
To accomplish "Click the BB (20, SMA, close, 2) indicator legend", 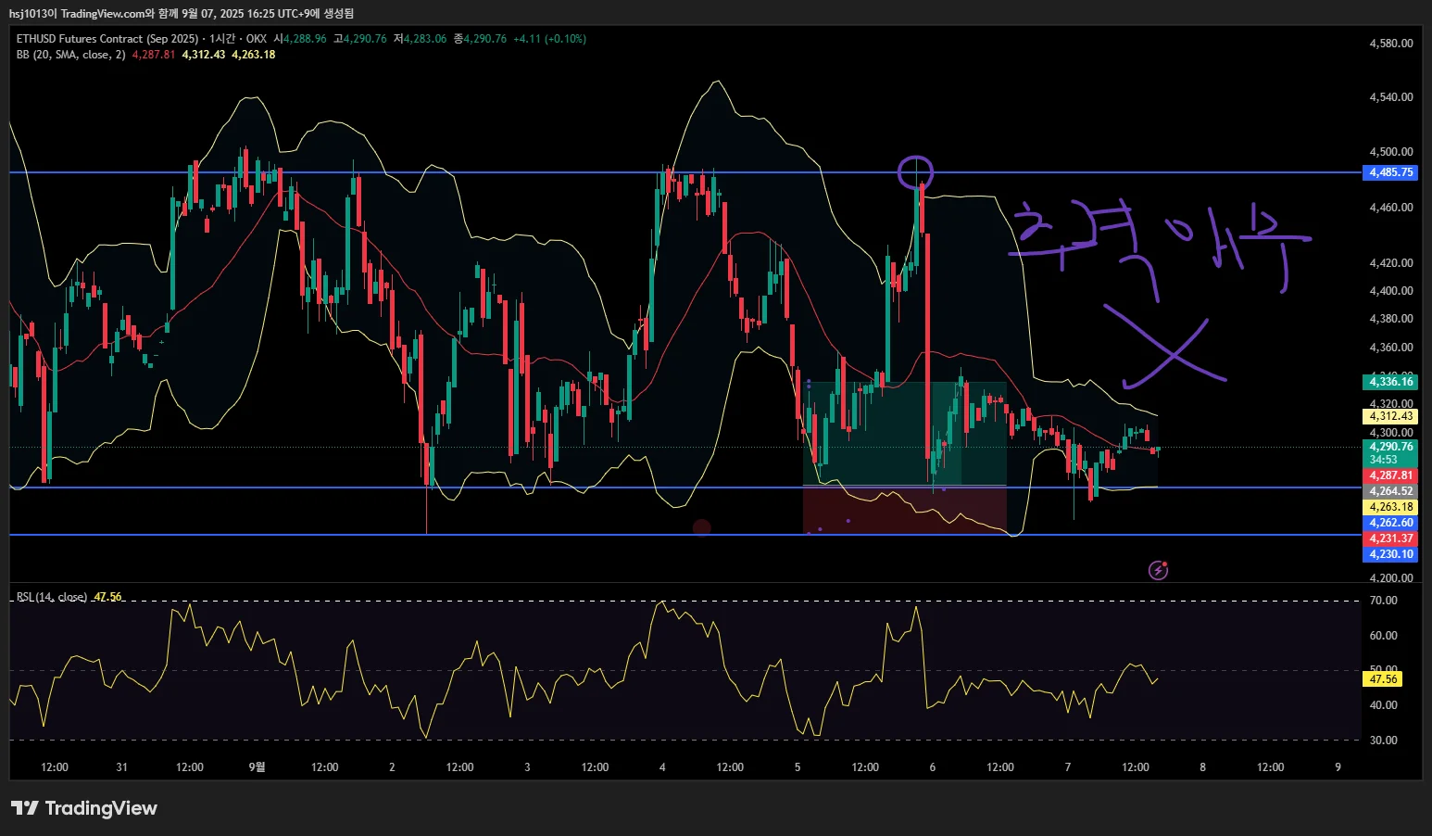I will [70, 55].
